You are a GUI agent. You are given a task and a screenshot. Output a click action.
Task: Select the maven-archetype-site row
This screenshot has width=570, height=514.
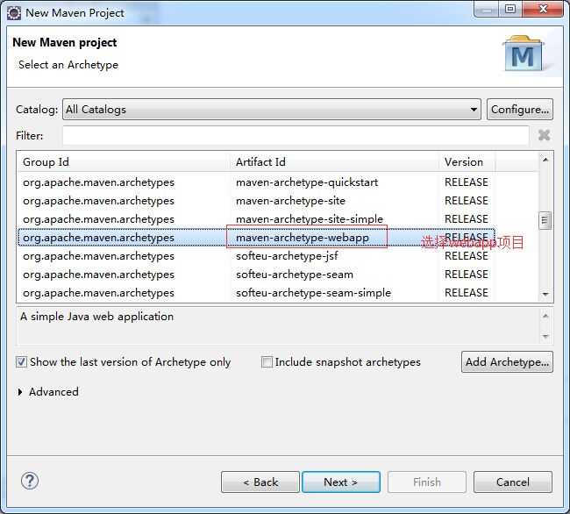tap(256, 201)
